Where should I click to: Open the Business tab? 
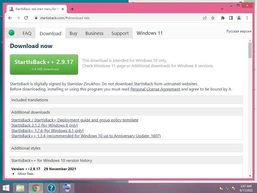tap(94, 33)
